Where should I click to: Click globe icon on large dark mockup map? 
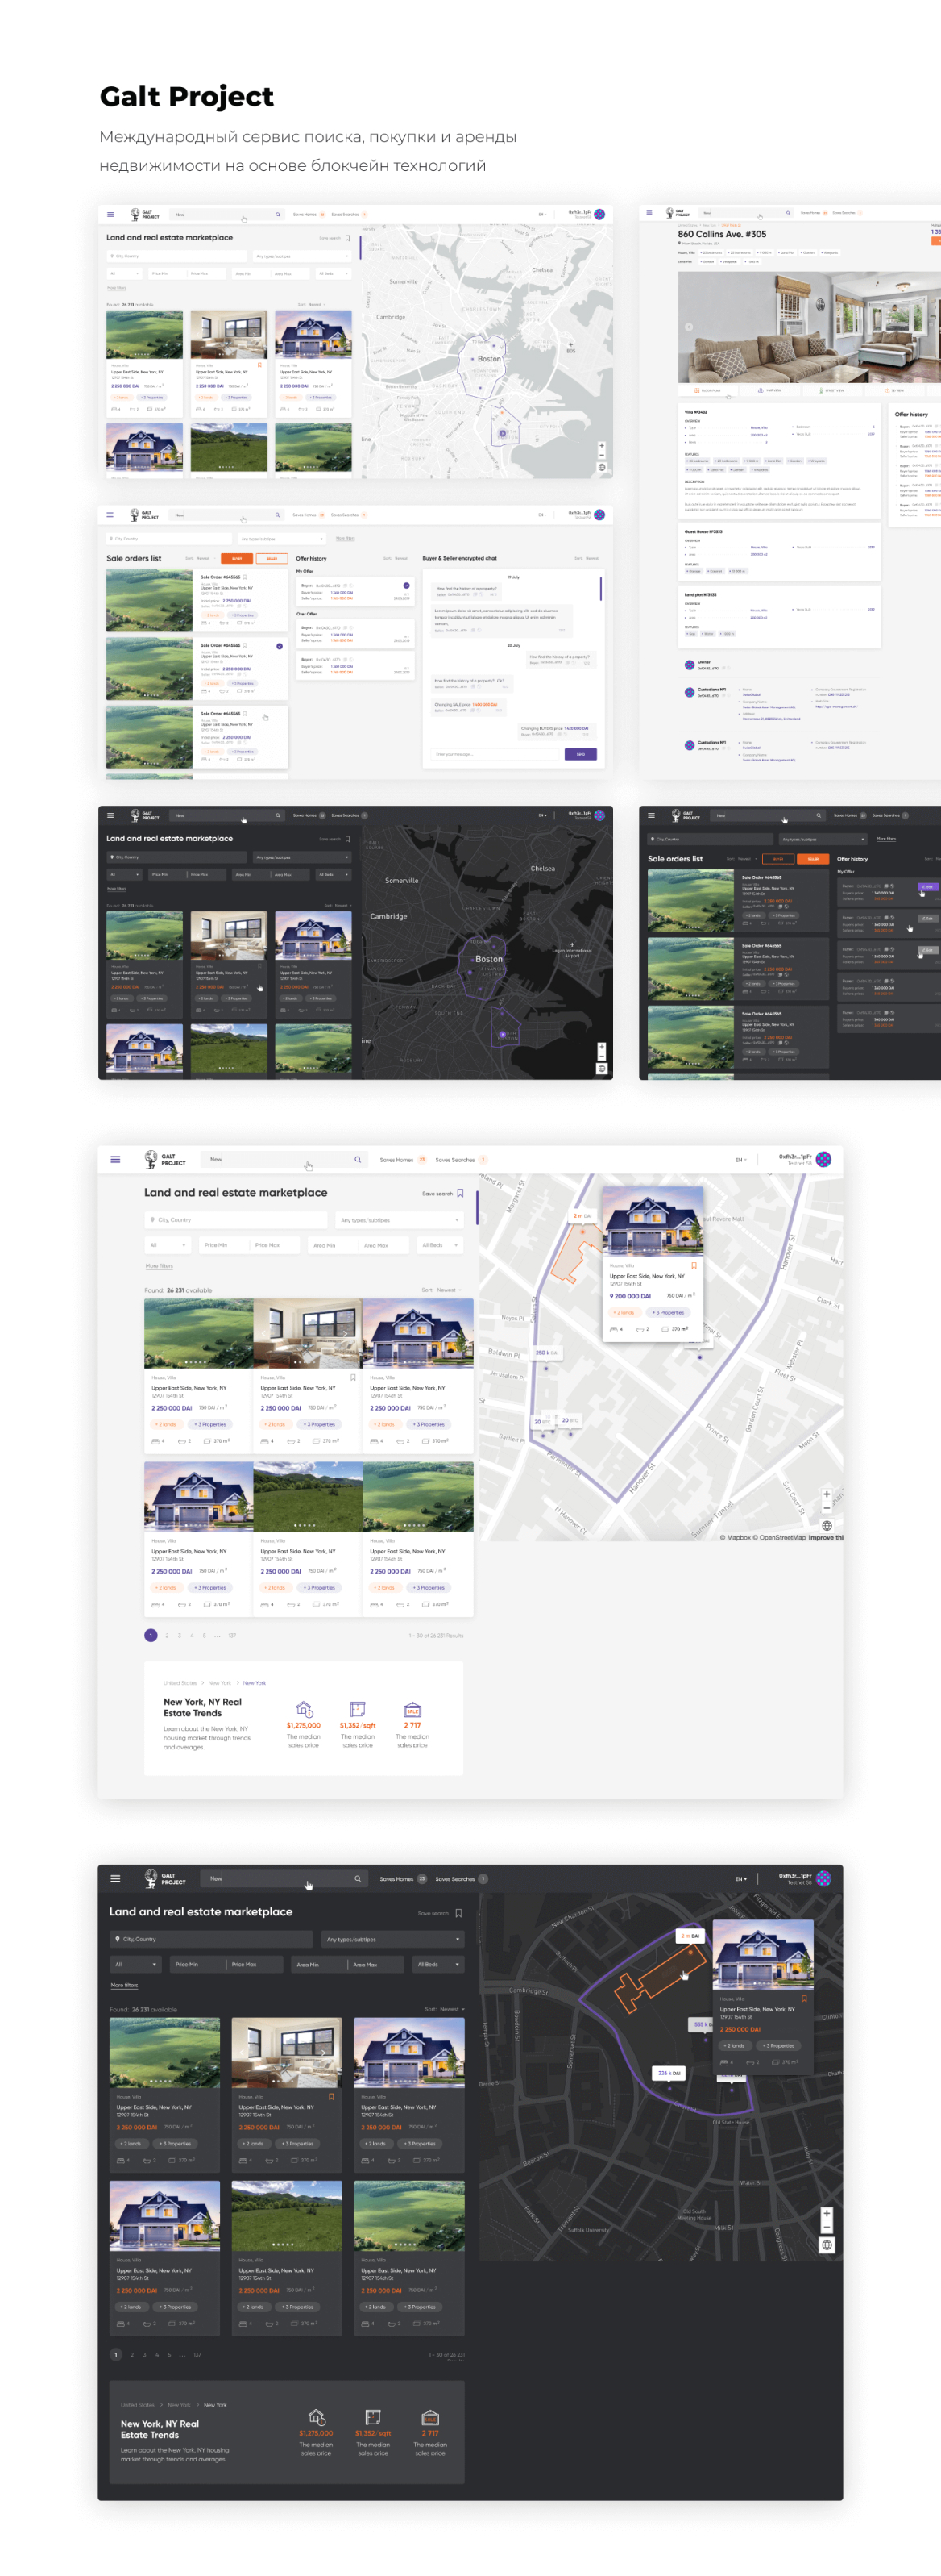pos(826,2245)
